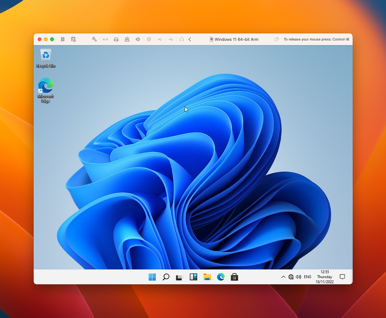Open Microsoft Edge from the taskbar
The image size is (386, 318).
(221, 277)
